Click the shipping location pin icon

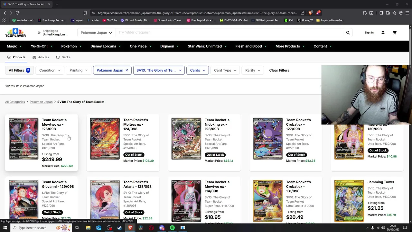[x=39, y=33]
